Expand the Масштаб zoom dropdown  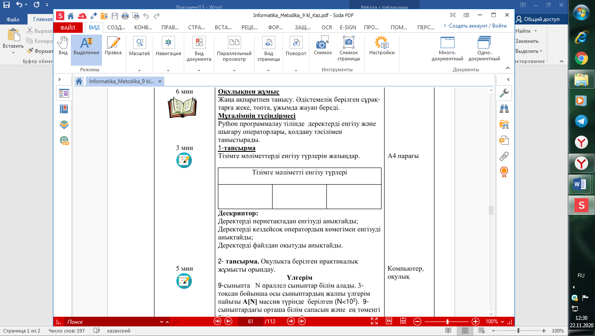(140, 70)
